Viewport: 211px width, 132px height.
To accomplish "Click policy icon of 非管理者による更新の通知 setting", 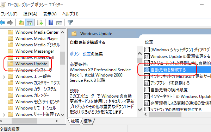I will (147, 103).
